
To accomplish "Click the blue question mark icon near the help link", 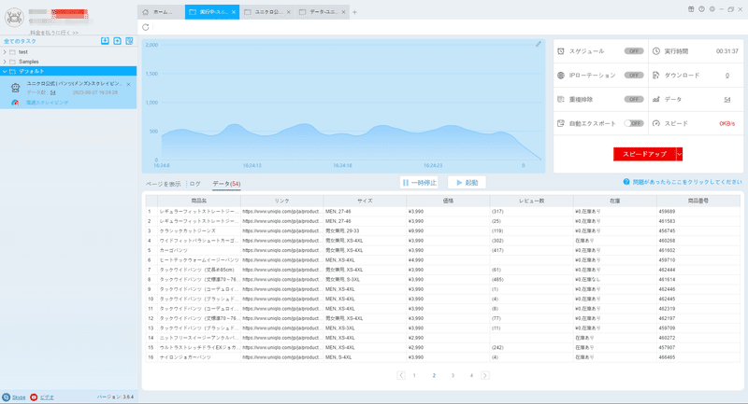I will [626, 182].
